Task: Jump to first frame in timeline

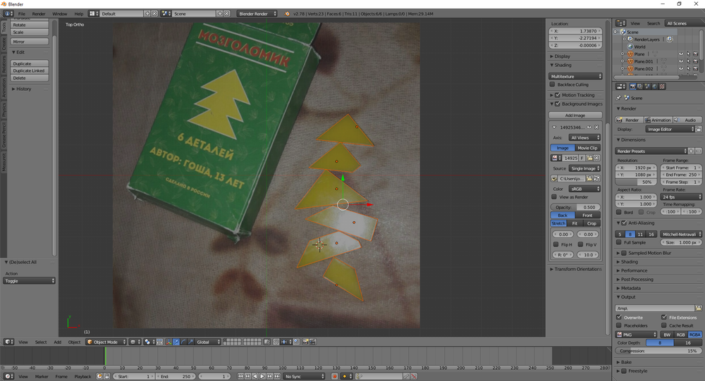Action: point(240,377)
